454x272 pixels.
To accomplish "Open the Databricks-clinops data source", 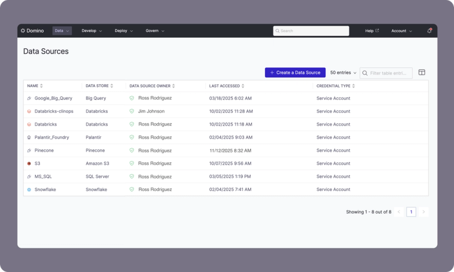I will click(x=54, y=111).
